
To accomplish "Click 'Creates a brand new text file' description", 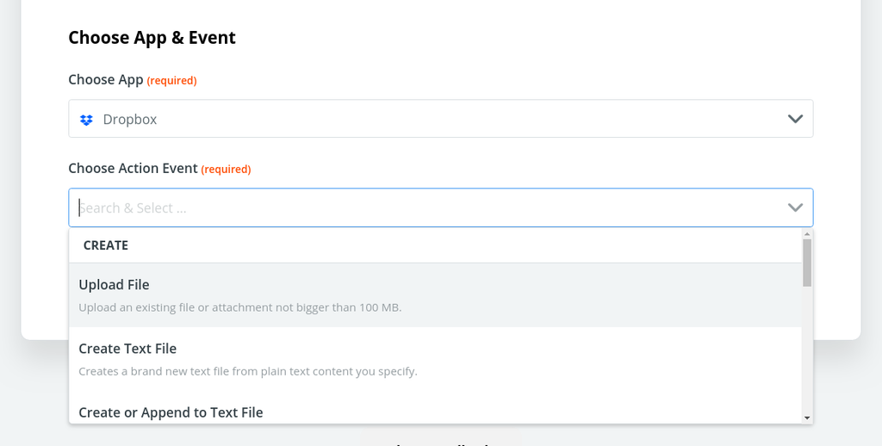I will point(248,372).
